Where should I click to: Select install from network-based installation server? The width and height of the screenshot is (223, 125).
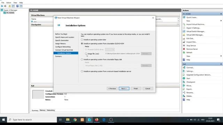pyautogui.click(x=82, y=71)
